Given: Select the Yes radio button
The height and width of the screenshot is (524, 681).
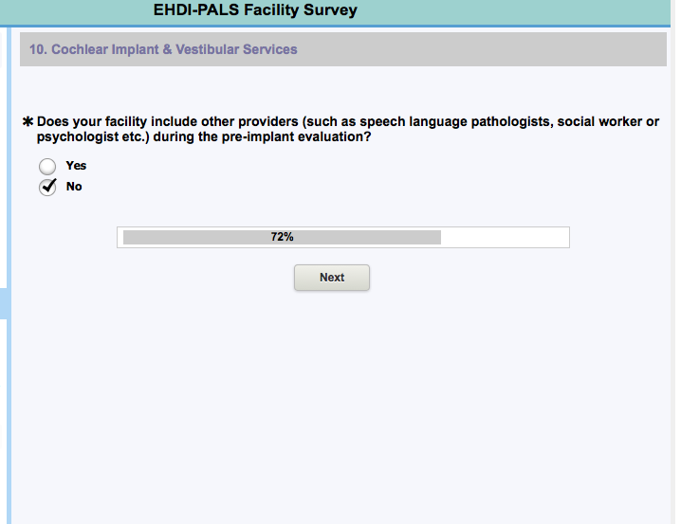Looking at the screenshot, I should click(47, 166).
